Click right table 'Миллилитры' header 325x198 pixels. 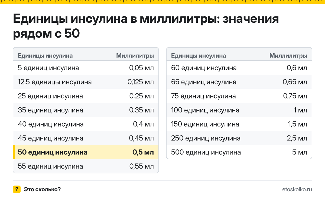coord(288,56)
